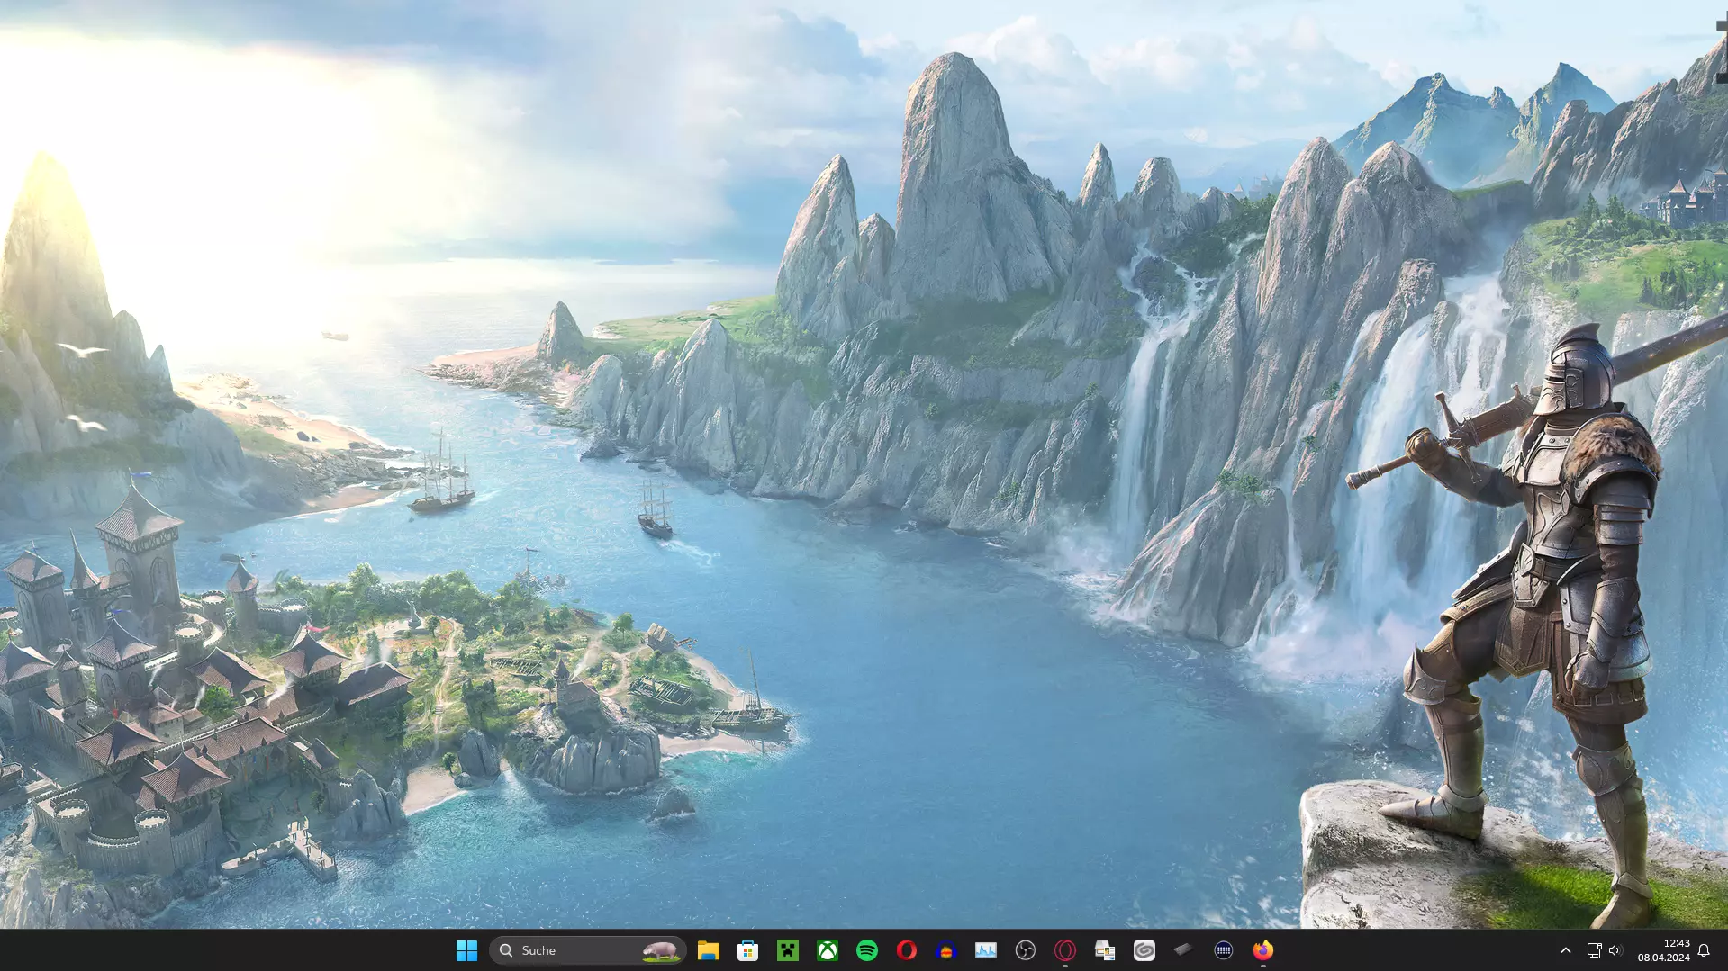Launch OBS Studio from the taskbar

click(1026, 950)
